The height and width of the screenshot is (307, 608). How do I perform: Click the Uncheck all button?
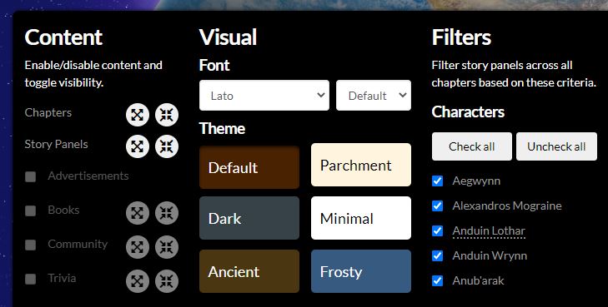click(x=556, y=146)
